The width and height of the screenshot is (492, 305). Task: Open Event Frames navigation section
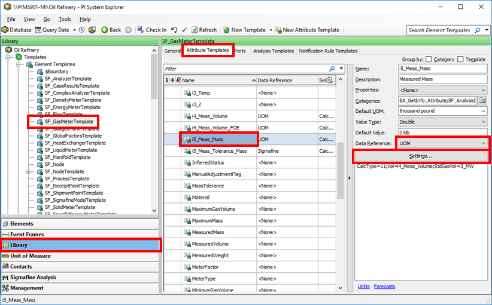click(80, 235)
